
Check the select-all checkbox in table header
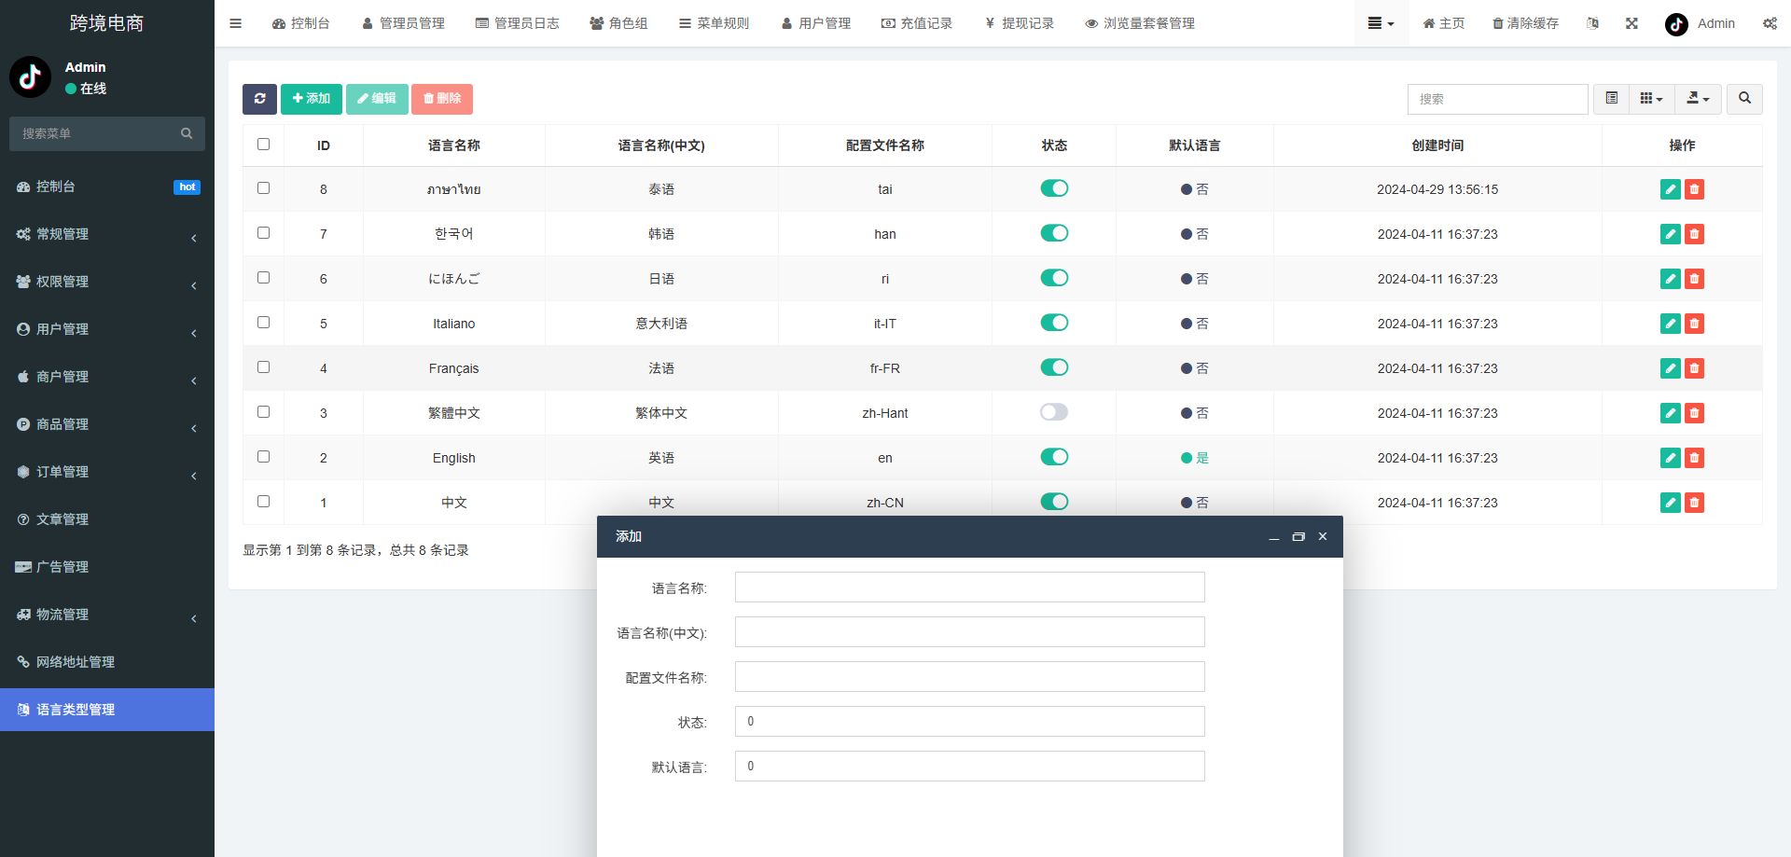point(263,145)
